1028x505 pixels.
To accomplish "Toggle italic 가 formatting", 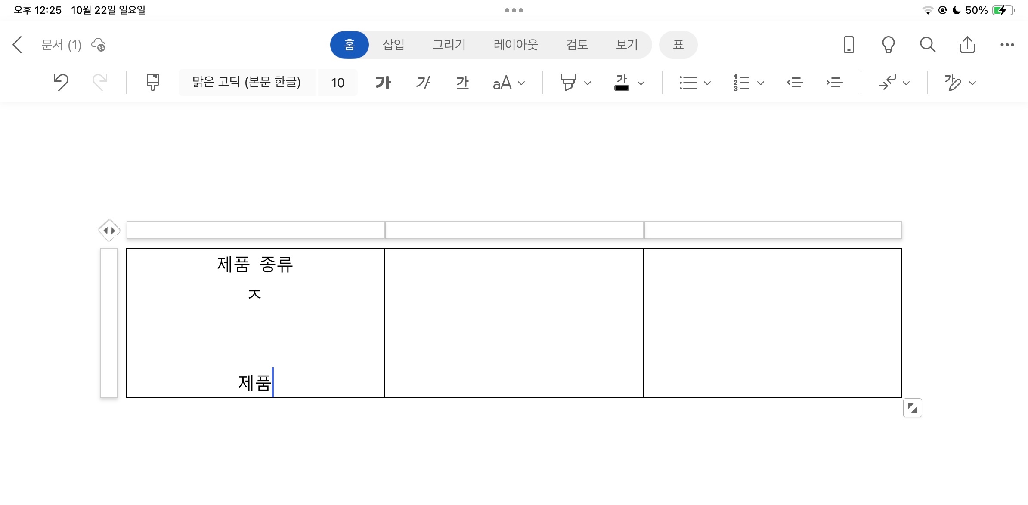I will (x=423, y=82).
